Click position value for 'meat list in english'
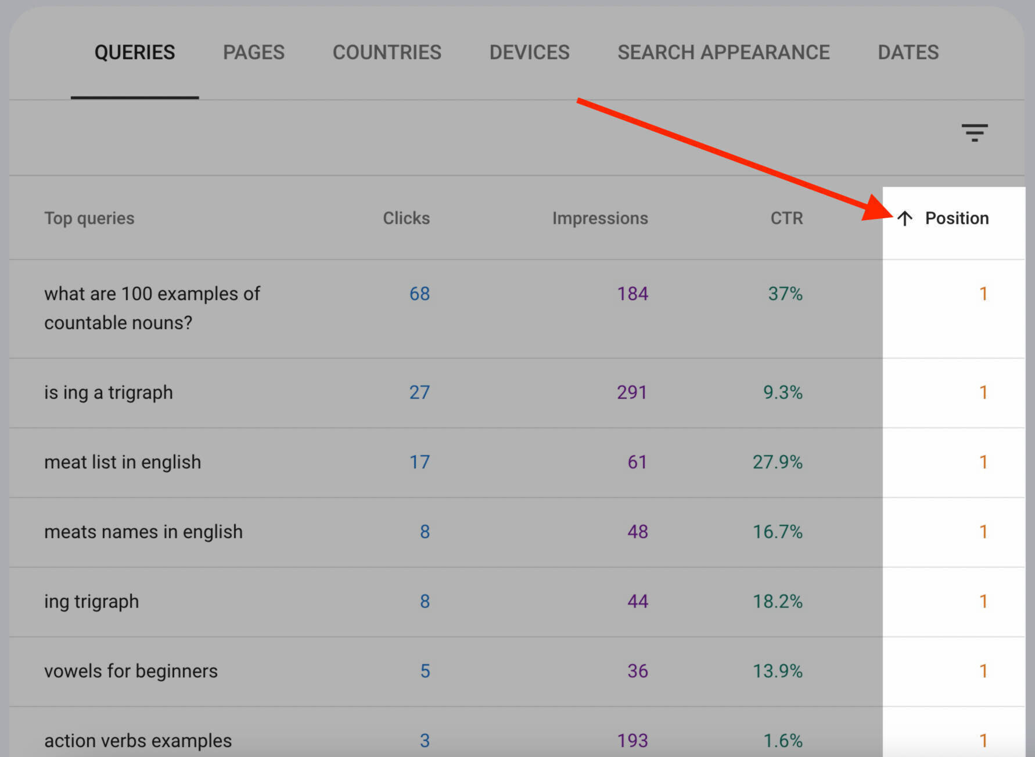Viewport: 1035px width, 757px height. coord(983,462)
